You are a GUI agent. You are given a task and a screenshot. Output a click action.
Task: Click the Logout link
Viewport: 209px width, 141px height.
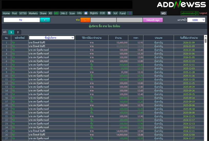tap(203, 13)
